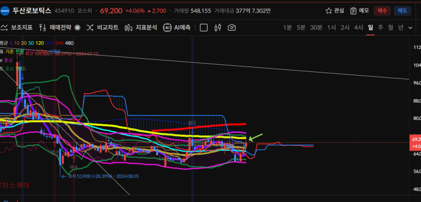Screen dimensions: 421x202
Task: Click the 20 moving average label
Action: 23,43
